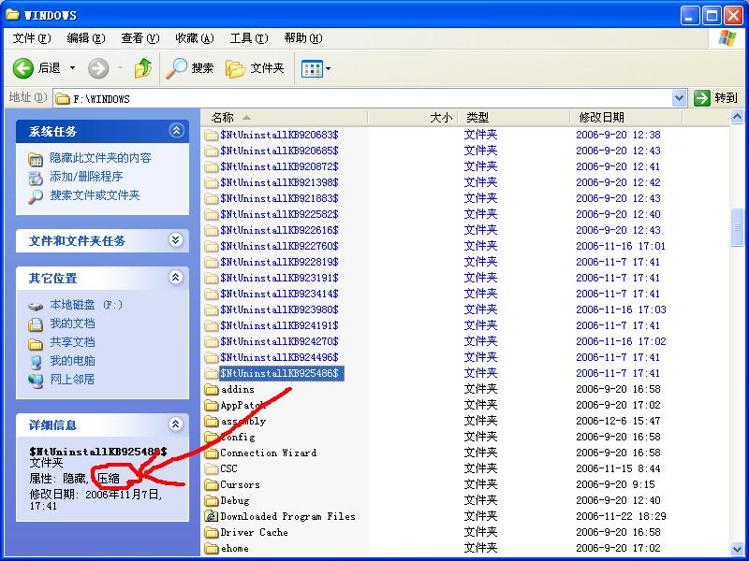Click date 2006-12-6 15:47
Viewport: 749px width, 561px height.
pos(618,421)
